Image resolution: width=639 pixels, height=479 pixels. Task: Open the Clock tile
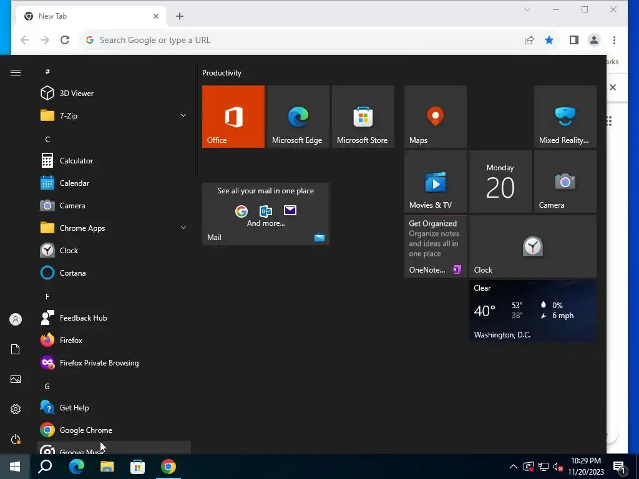pyautogui.click(x=533, y=246)
